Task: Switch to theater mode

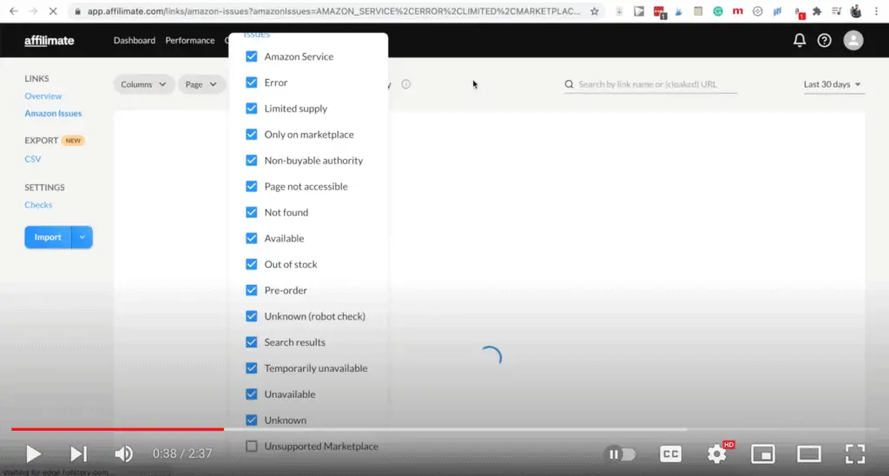Action: pos(809,453)
